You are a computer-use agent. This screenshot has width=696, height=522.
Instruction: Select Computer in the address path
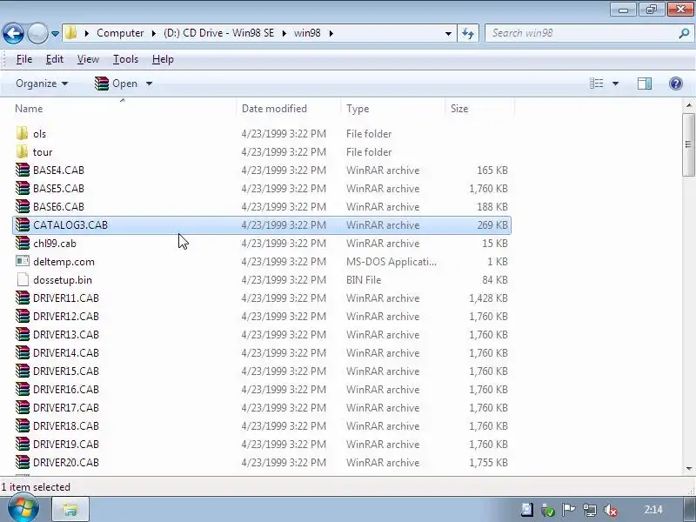tap(120, 33)
